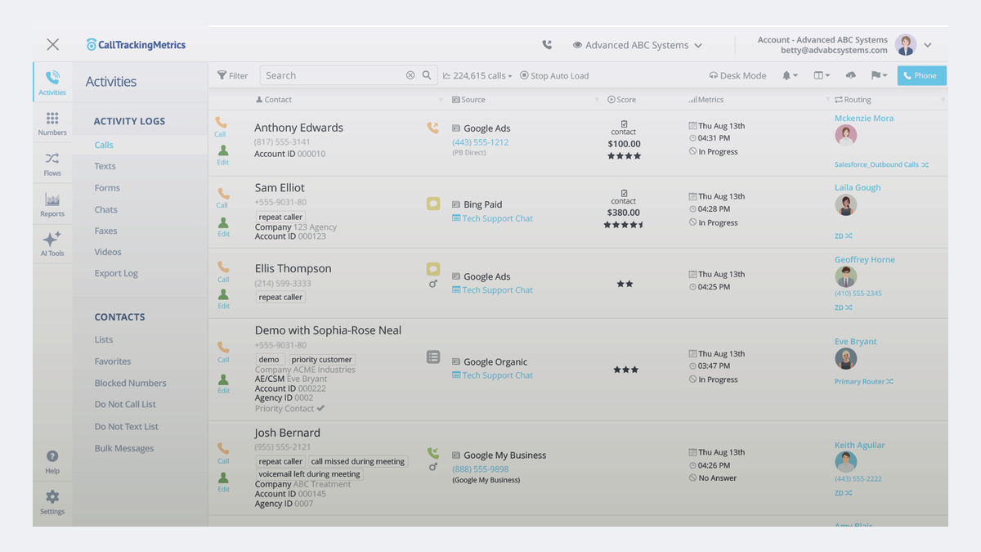Screen dimensions: 981x552
Task: Click the Filter button
Action: 232,75
